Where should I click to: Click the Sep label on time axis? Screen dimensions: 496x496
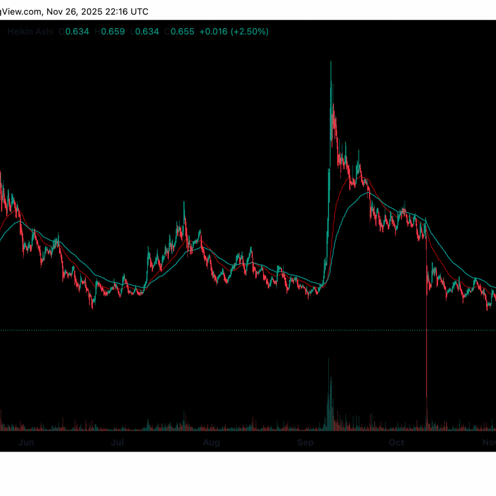coord(305,443)
